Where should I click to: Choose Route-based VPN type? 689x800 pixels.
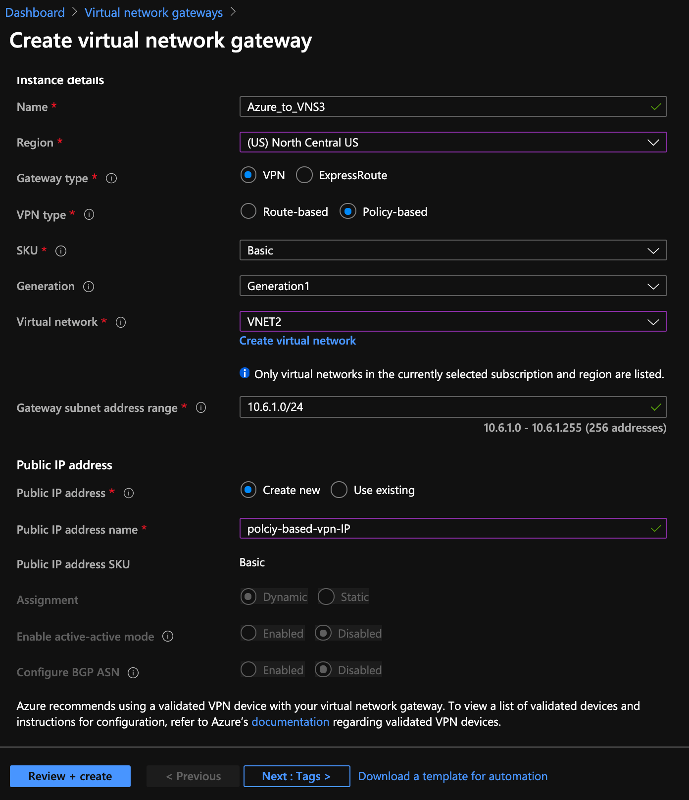click(x=248, y=211)
